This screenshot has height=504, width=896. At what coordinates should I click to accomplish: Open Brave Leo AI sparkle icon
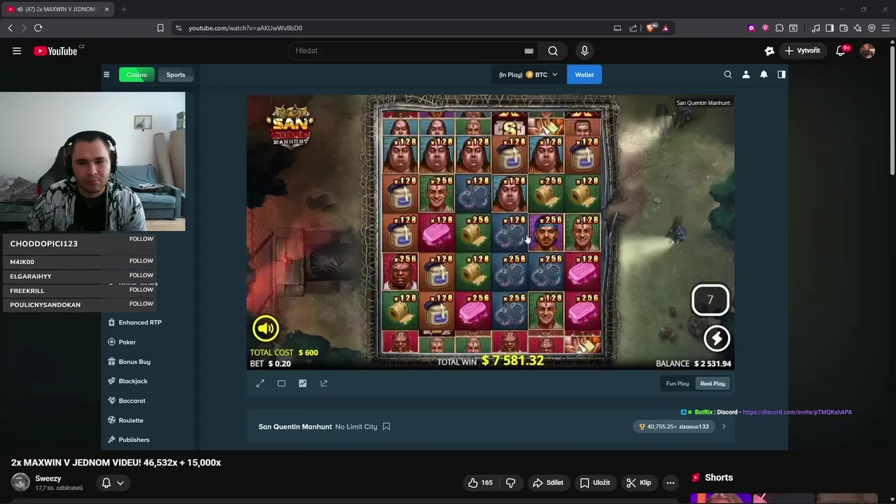[857, 28]
